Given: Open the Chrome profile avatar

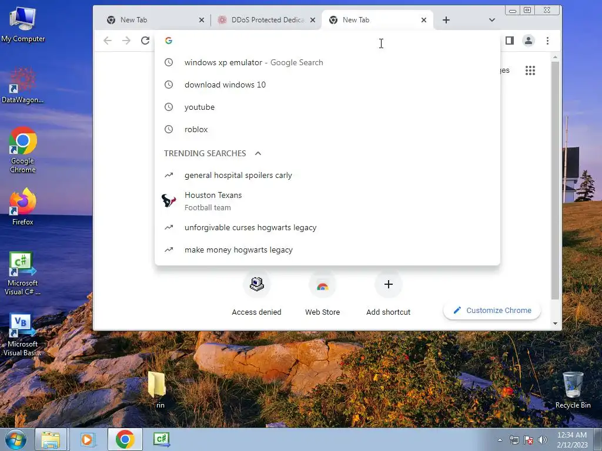Looking at the screenshot, I should pyautogui.click(x=529, y=41).
